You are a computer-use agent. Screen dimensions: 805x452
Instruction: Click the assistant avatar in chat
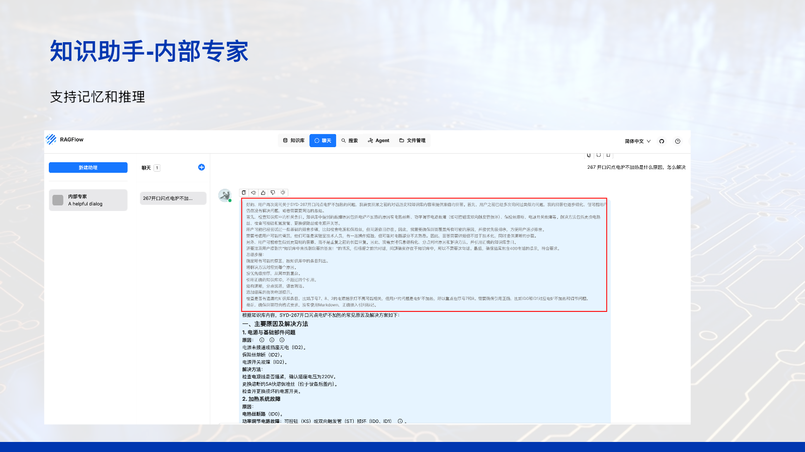coord(224,195)
